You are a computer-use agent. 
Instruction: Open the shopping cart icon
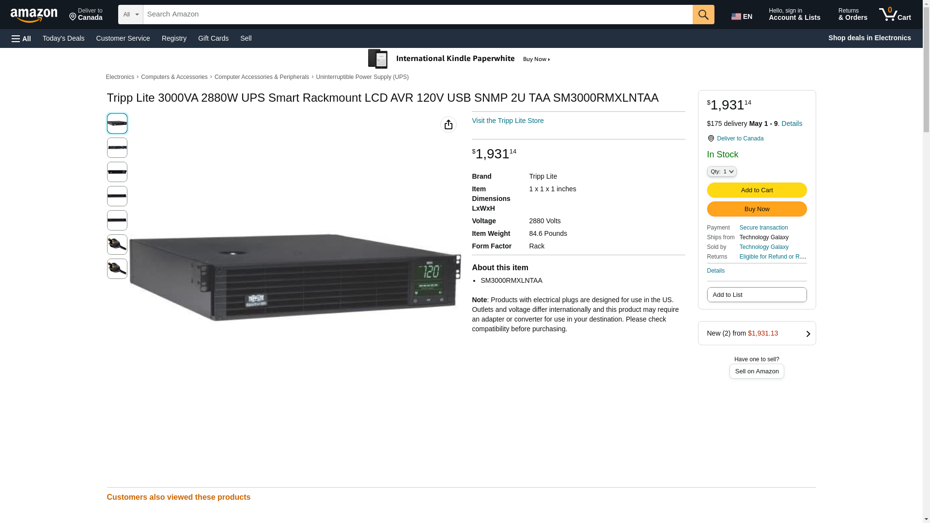pyautogui.click(x=894, y=15)
